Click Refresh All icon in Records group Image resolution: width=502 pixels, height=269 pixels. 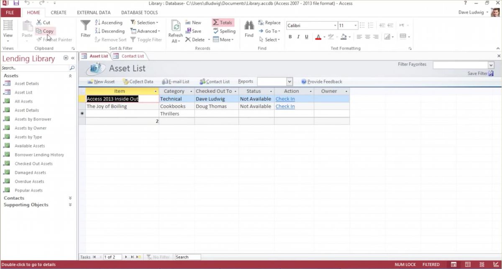pyautogui.click(x=176, y=26)
